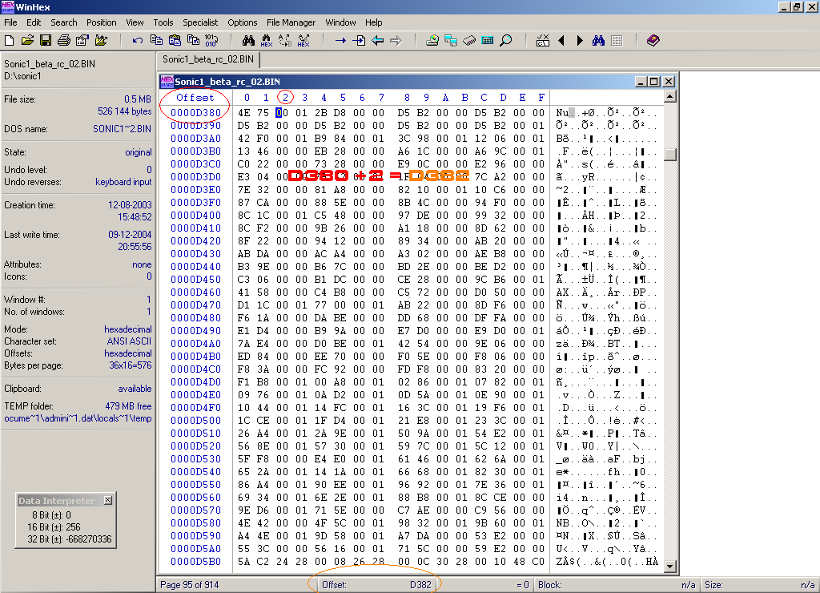The image size is (820, 593).
Task: Open the Tools menu
Action: [163, 22]
